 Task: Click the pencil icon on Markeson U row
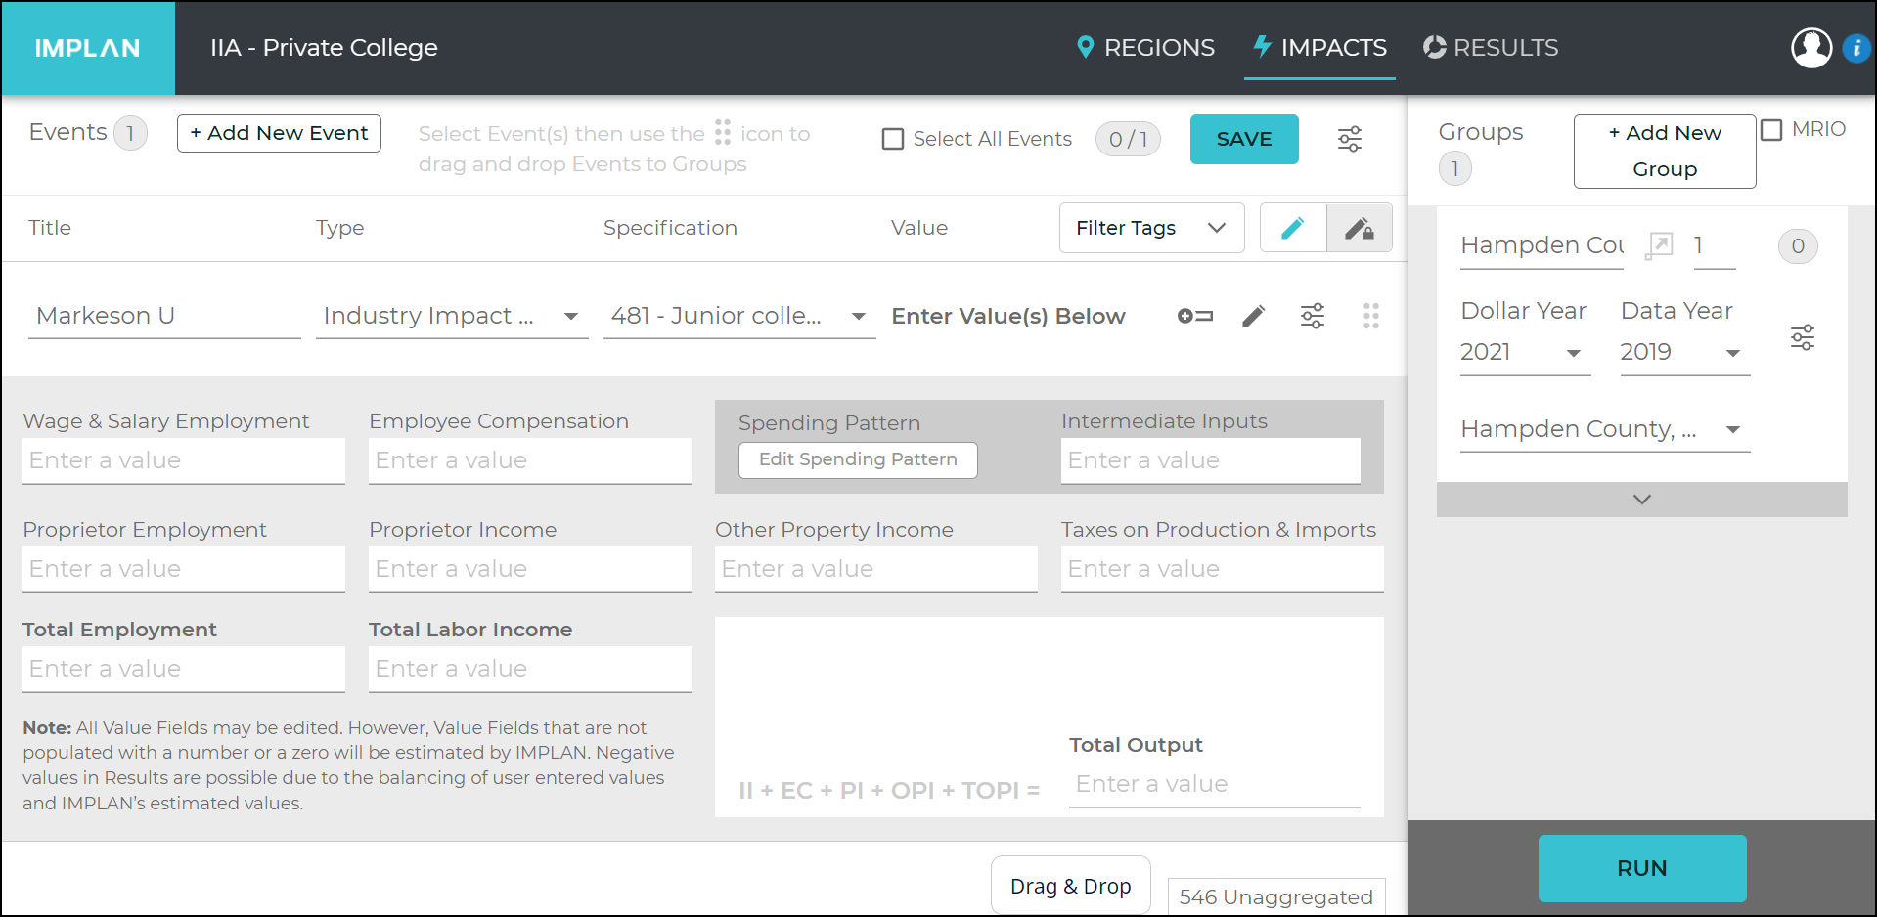pyautogui.click(x=1253, y=316)
